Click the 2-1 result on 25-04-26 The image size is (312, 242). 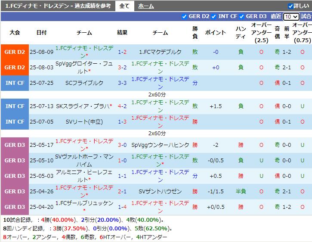tap(122, 192)
